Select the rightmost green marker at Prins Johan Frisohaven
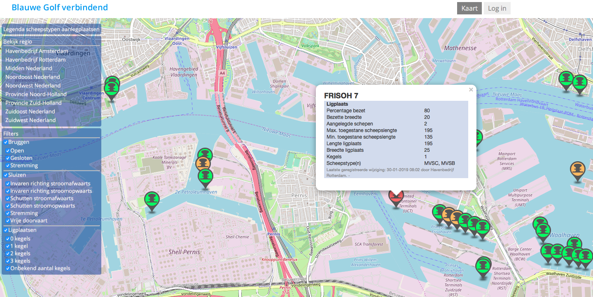 click(482, 230)
